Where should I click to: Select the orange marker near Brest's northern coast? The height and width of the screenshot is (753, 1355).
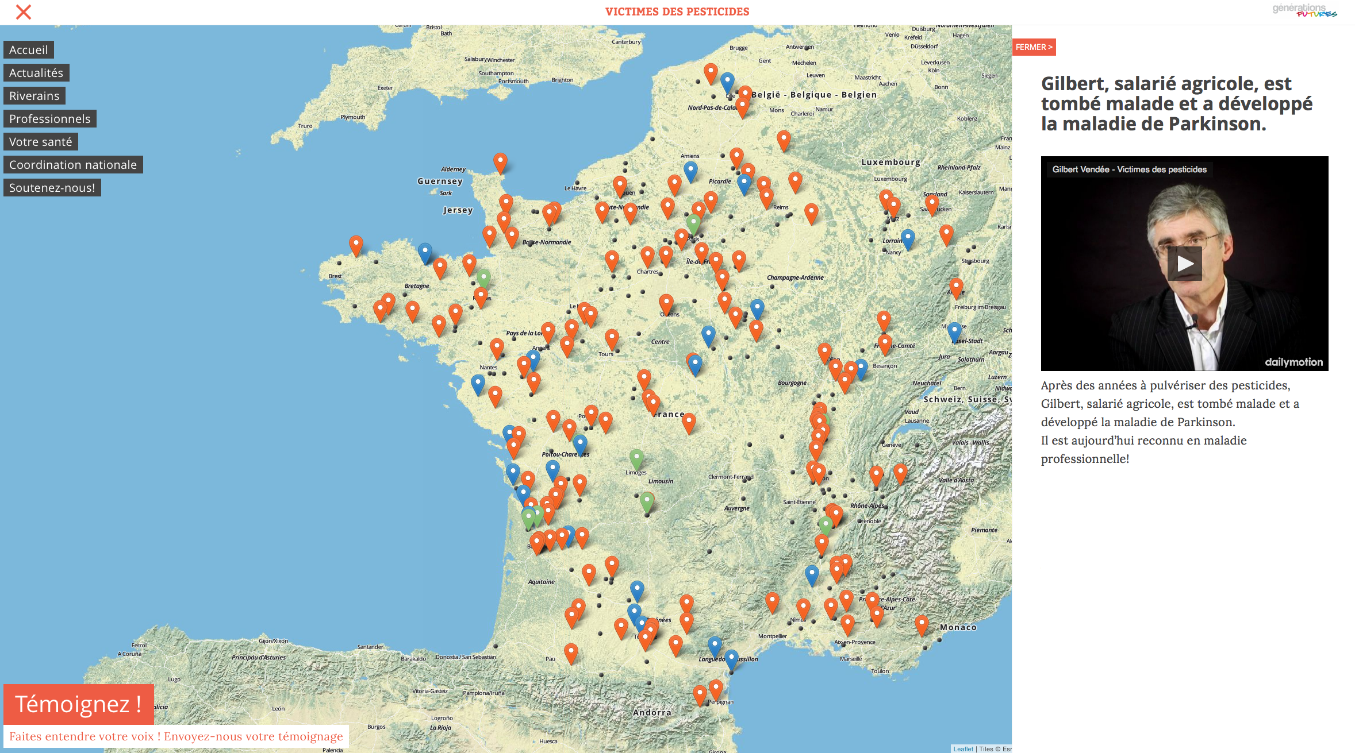pyautogui.click(x=356, y=246)
